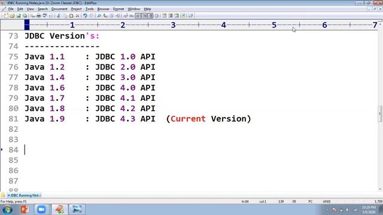Open the Windows Start button
This screenshot has height=215, width=383.
7,210
